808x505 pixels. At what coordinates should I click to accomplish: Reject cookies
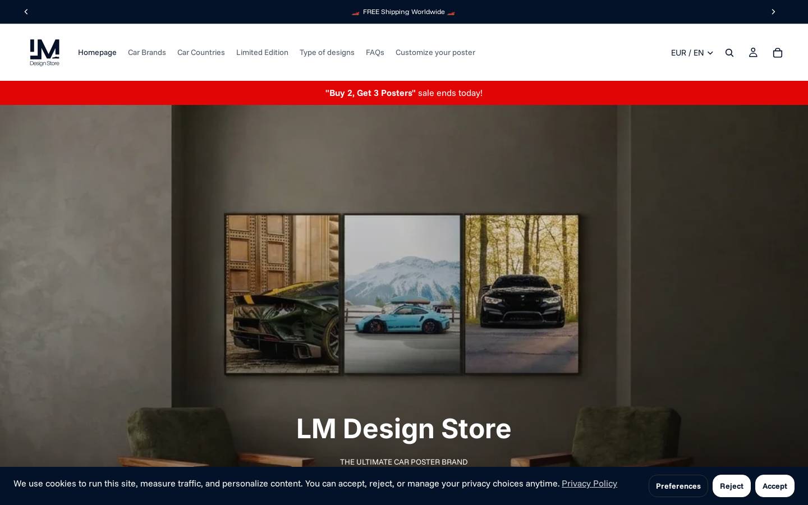click(732, 486)
